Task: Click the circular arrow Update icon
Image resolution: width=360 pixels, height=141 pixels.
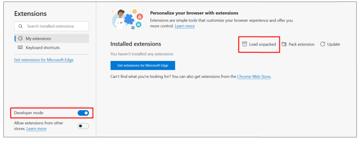Action: click(322, 44)
